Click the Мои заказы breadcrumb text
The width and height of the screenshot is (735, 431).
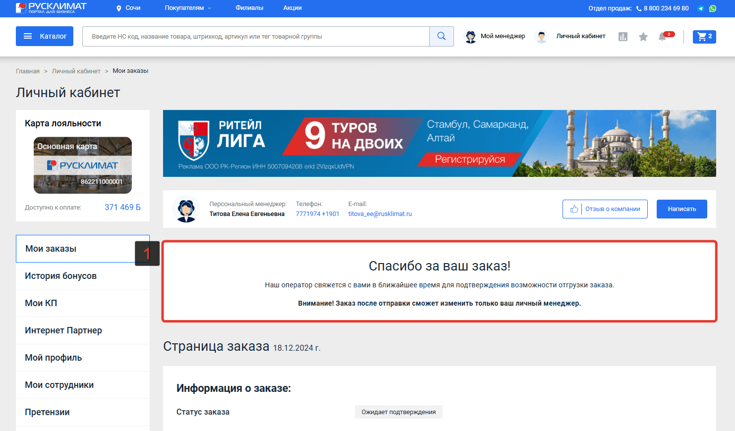tap(130, 71)
